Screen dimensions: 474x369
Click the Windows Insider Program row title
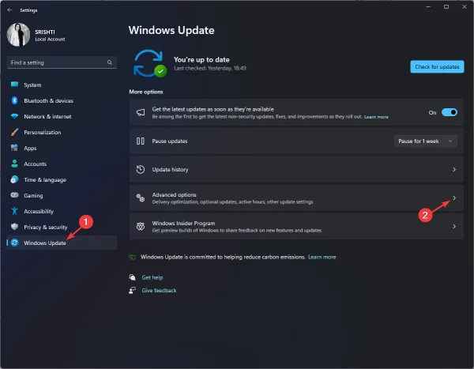183,223
